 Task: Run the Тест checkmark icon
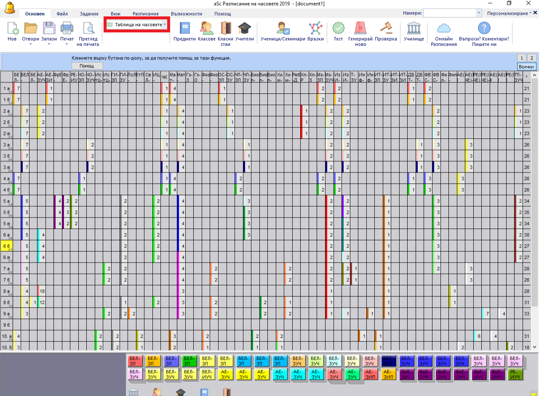(x=338, y=29)
